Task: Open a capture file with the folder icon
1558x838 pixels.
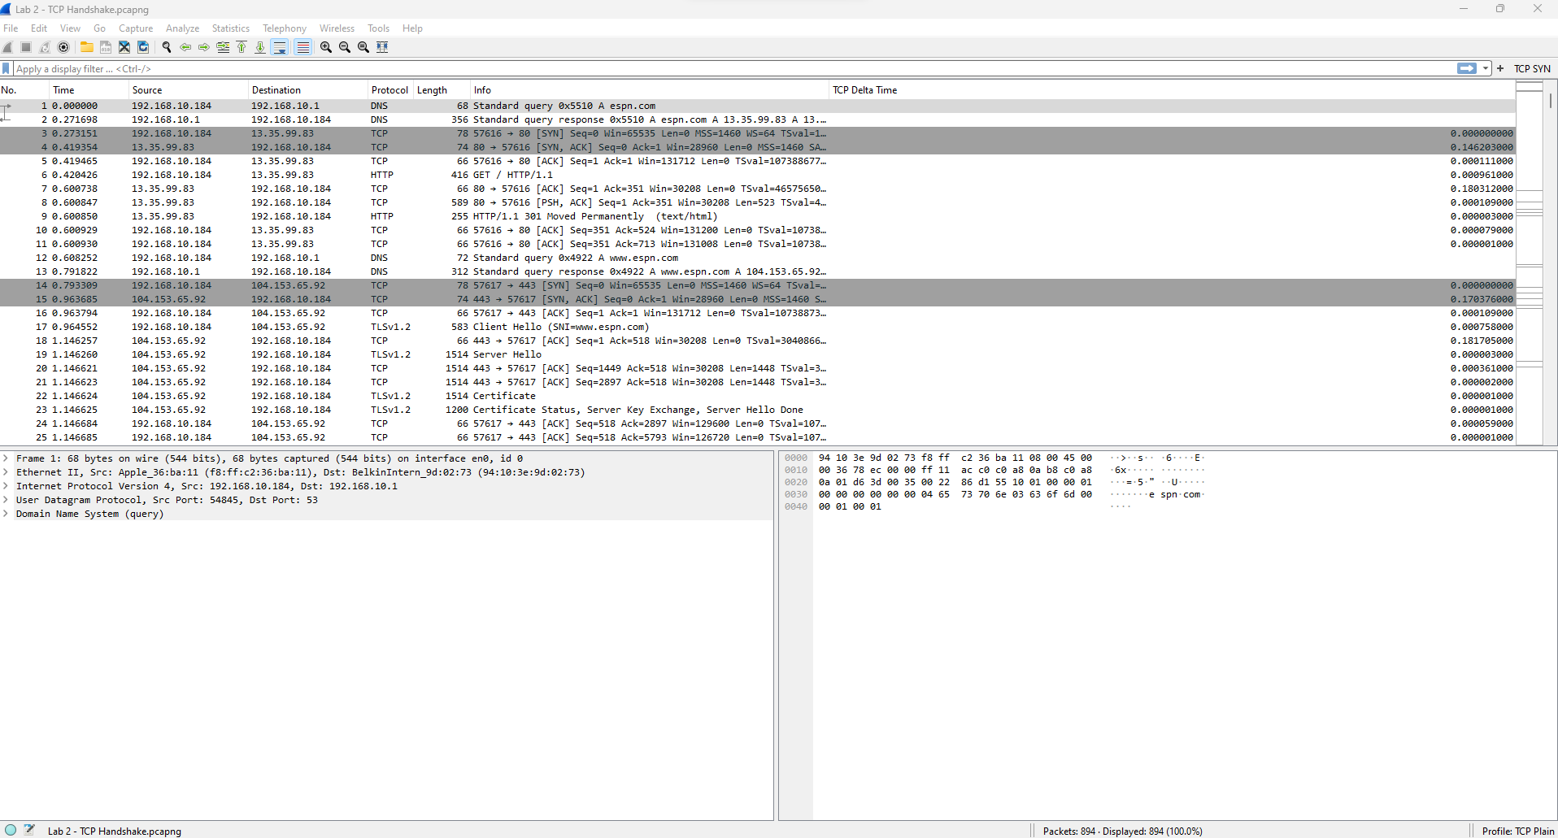Action: point(87,47)
